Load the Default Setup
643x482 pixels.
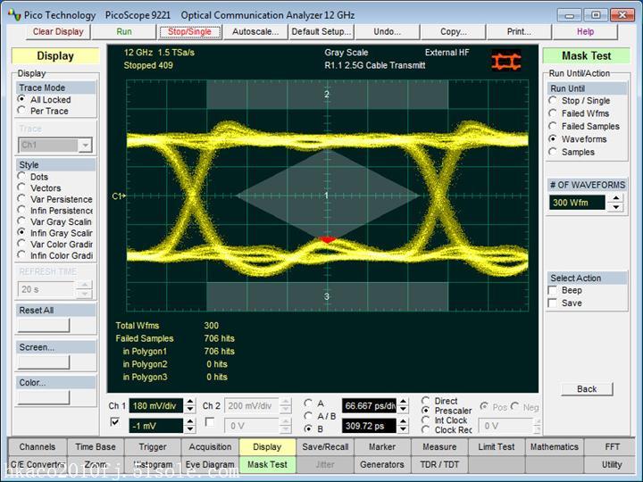(321, 31)
